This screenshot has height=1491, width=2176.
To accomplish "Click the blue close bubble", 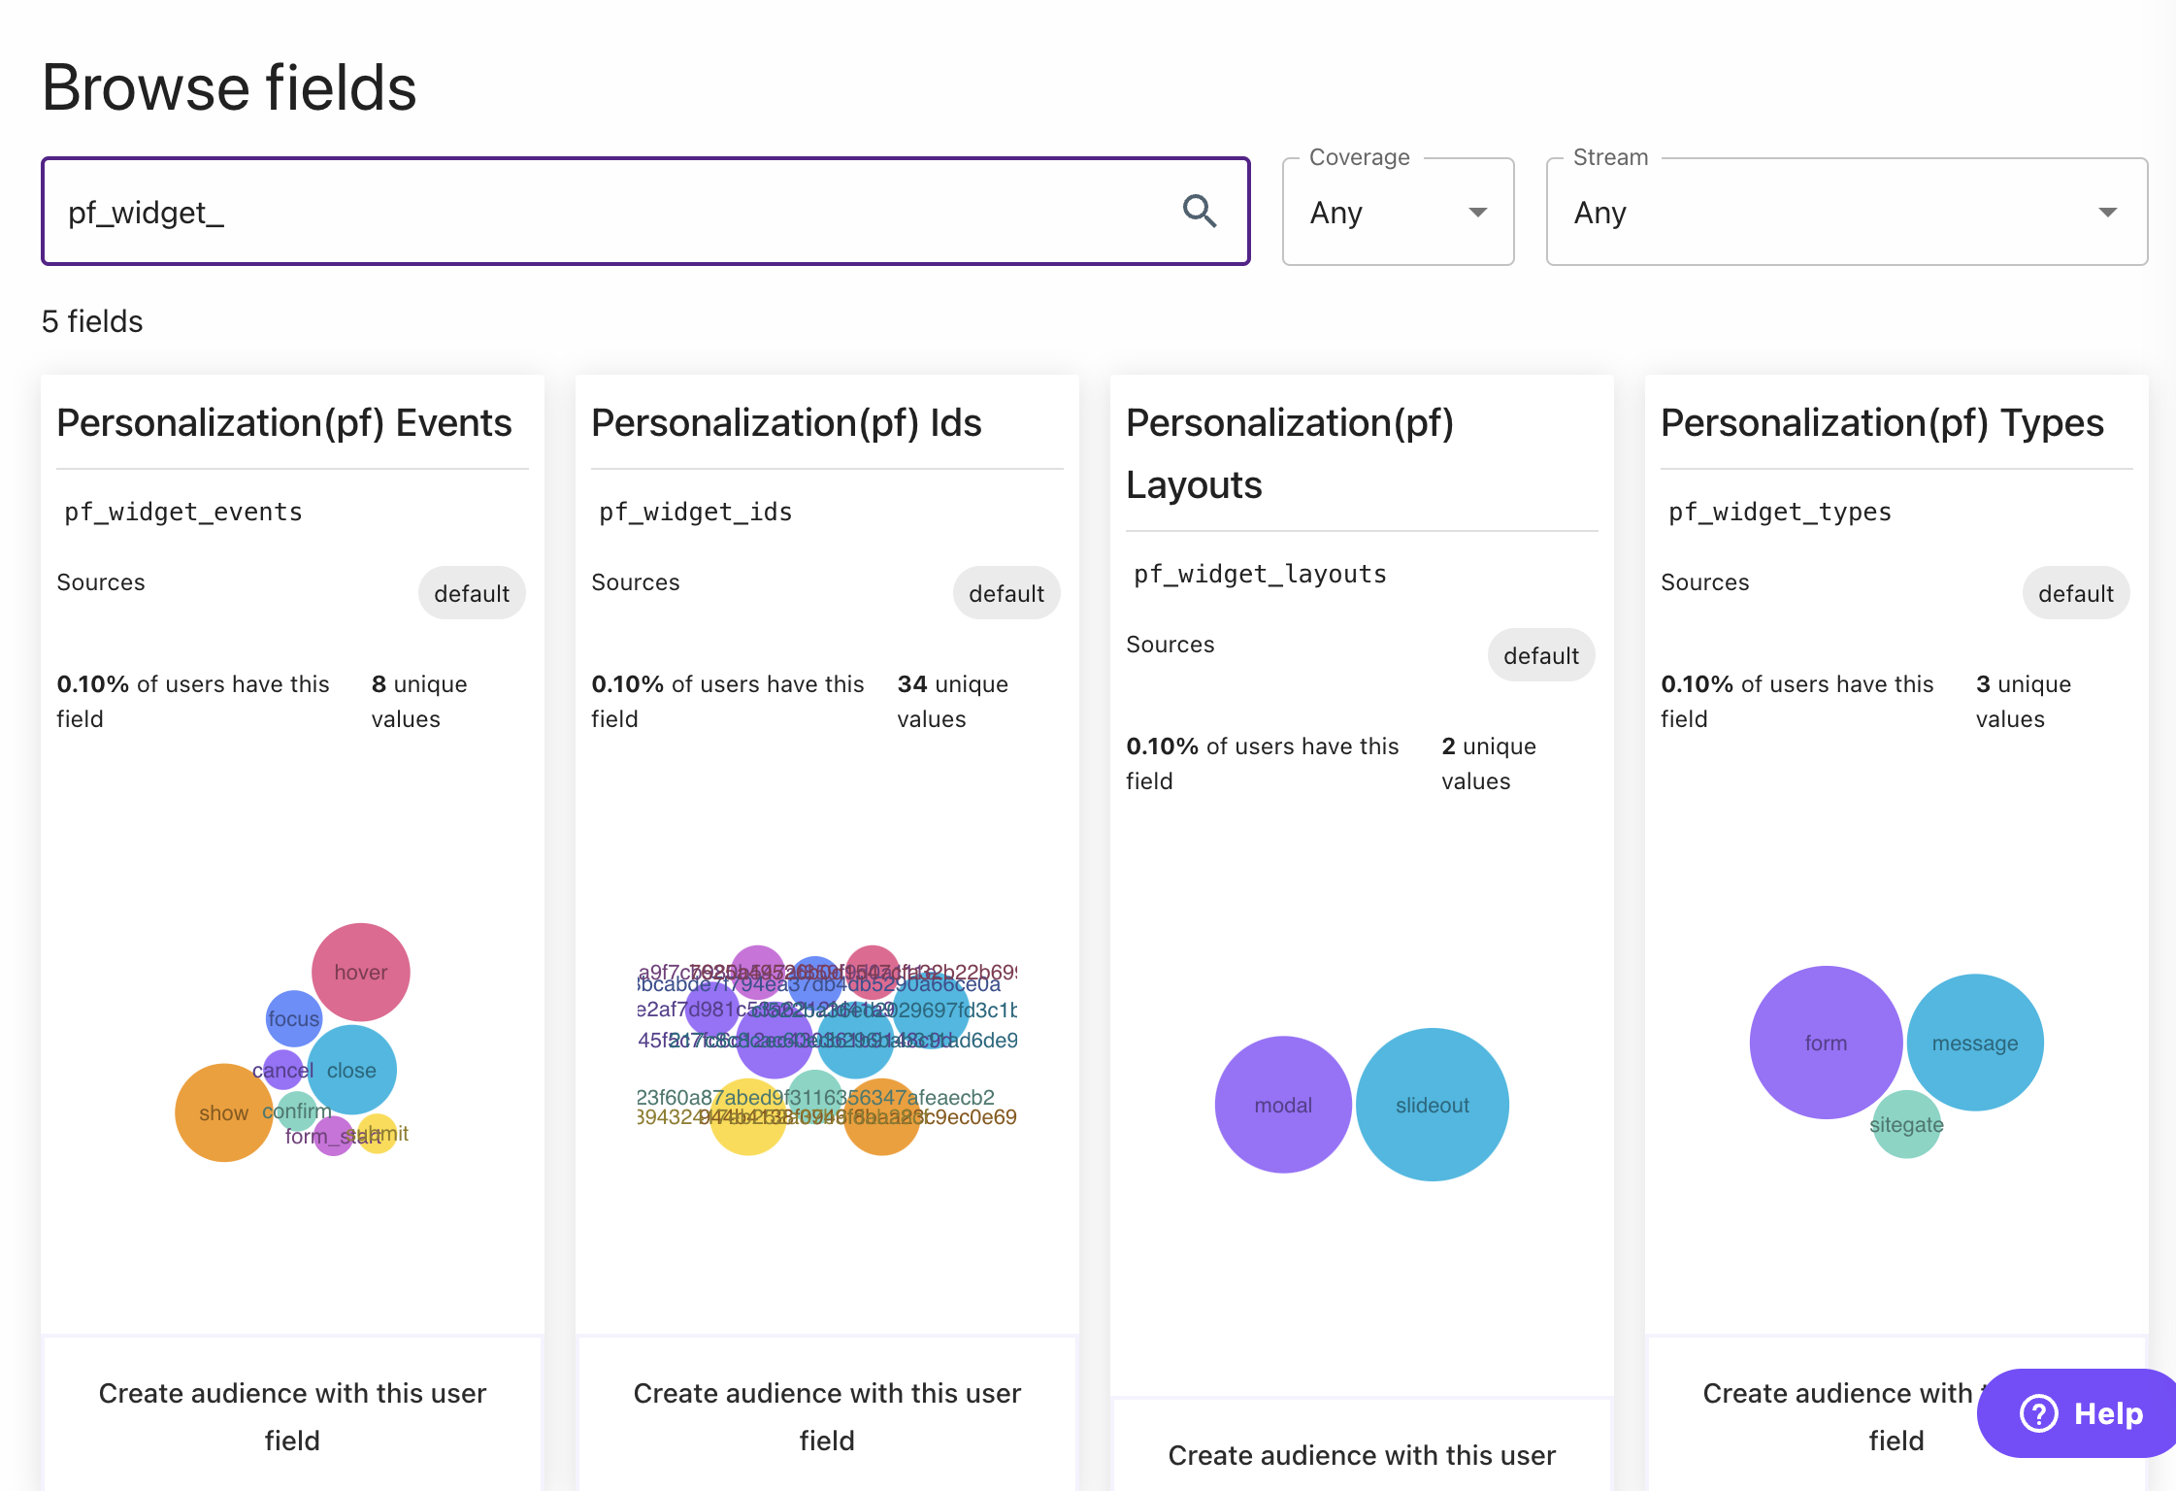I will [351, 1070].
